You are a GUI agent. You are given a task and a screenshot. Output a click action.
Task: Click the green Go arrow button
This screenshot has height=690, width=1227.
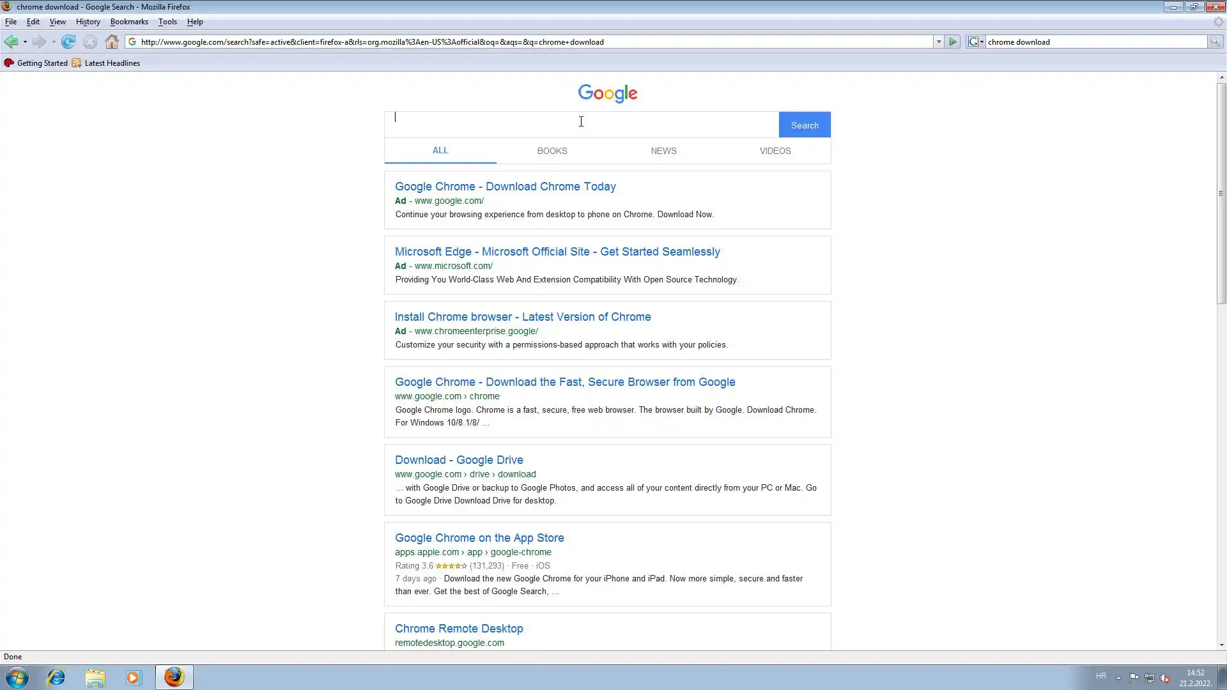click(953, 42)
